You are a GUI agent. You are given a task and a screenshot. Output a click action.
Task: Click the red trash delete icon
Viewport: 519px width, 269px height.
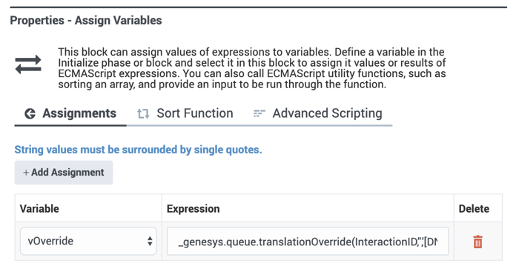pyautogui.click(x=477, y=242)
